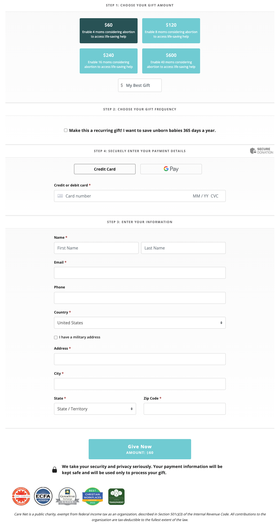279x531 pixels.
Task: Switch to the Google Pay payment tab
Action: coord(171,169)
